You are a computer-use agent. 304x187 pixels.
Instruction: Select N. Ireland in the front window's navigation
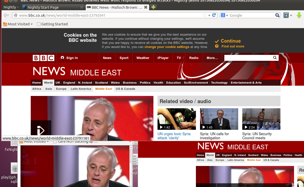point(85,83)
